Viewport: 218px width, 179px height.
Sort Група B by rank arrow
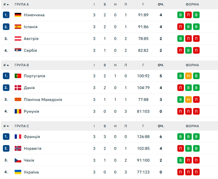[x=8, y=65]
